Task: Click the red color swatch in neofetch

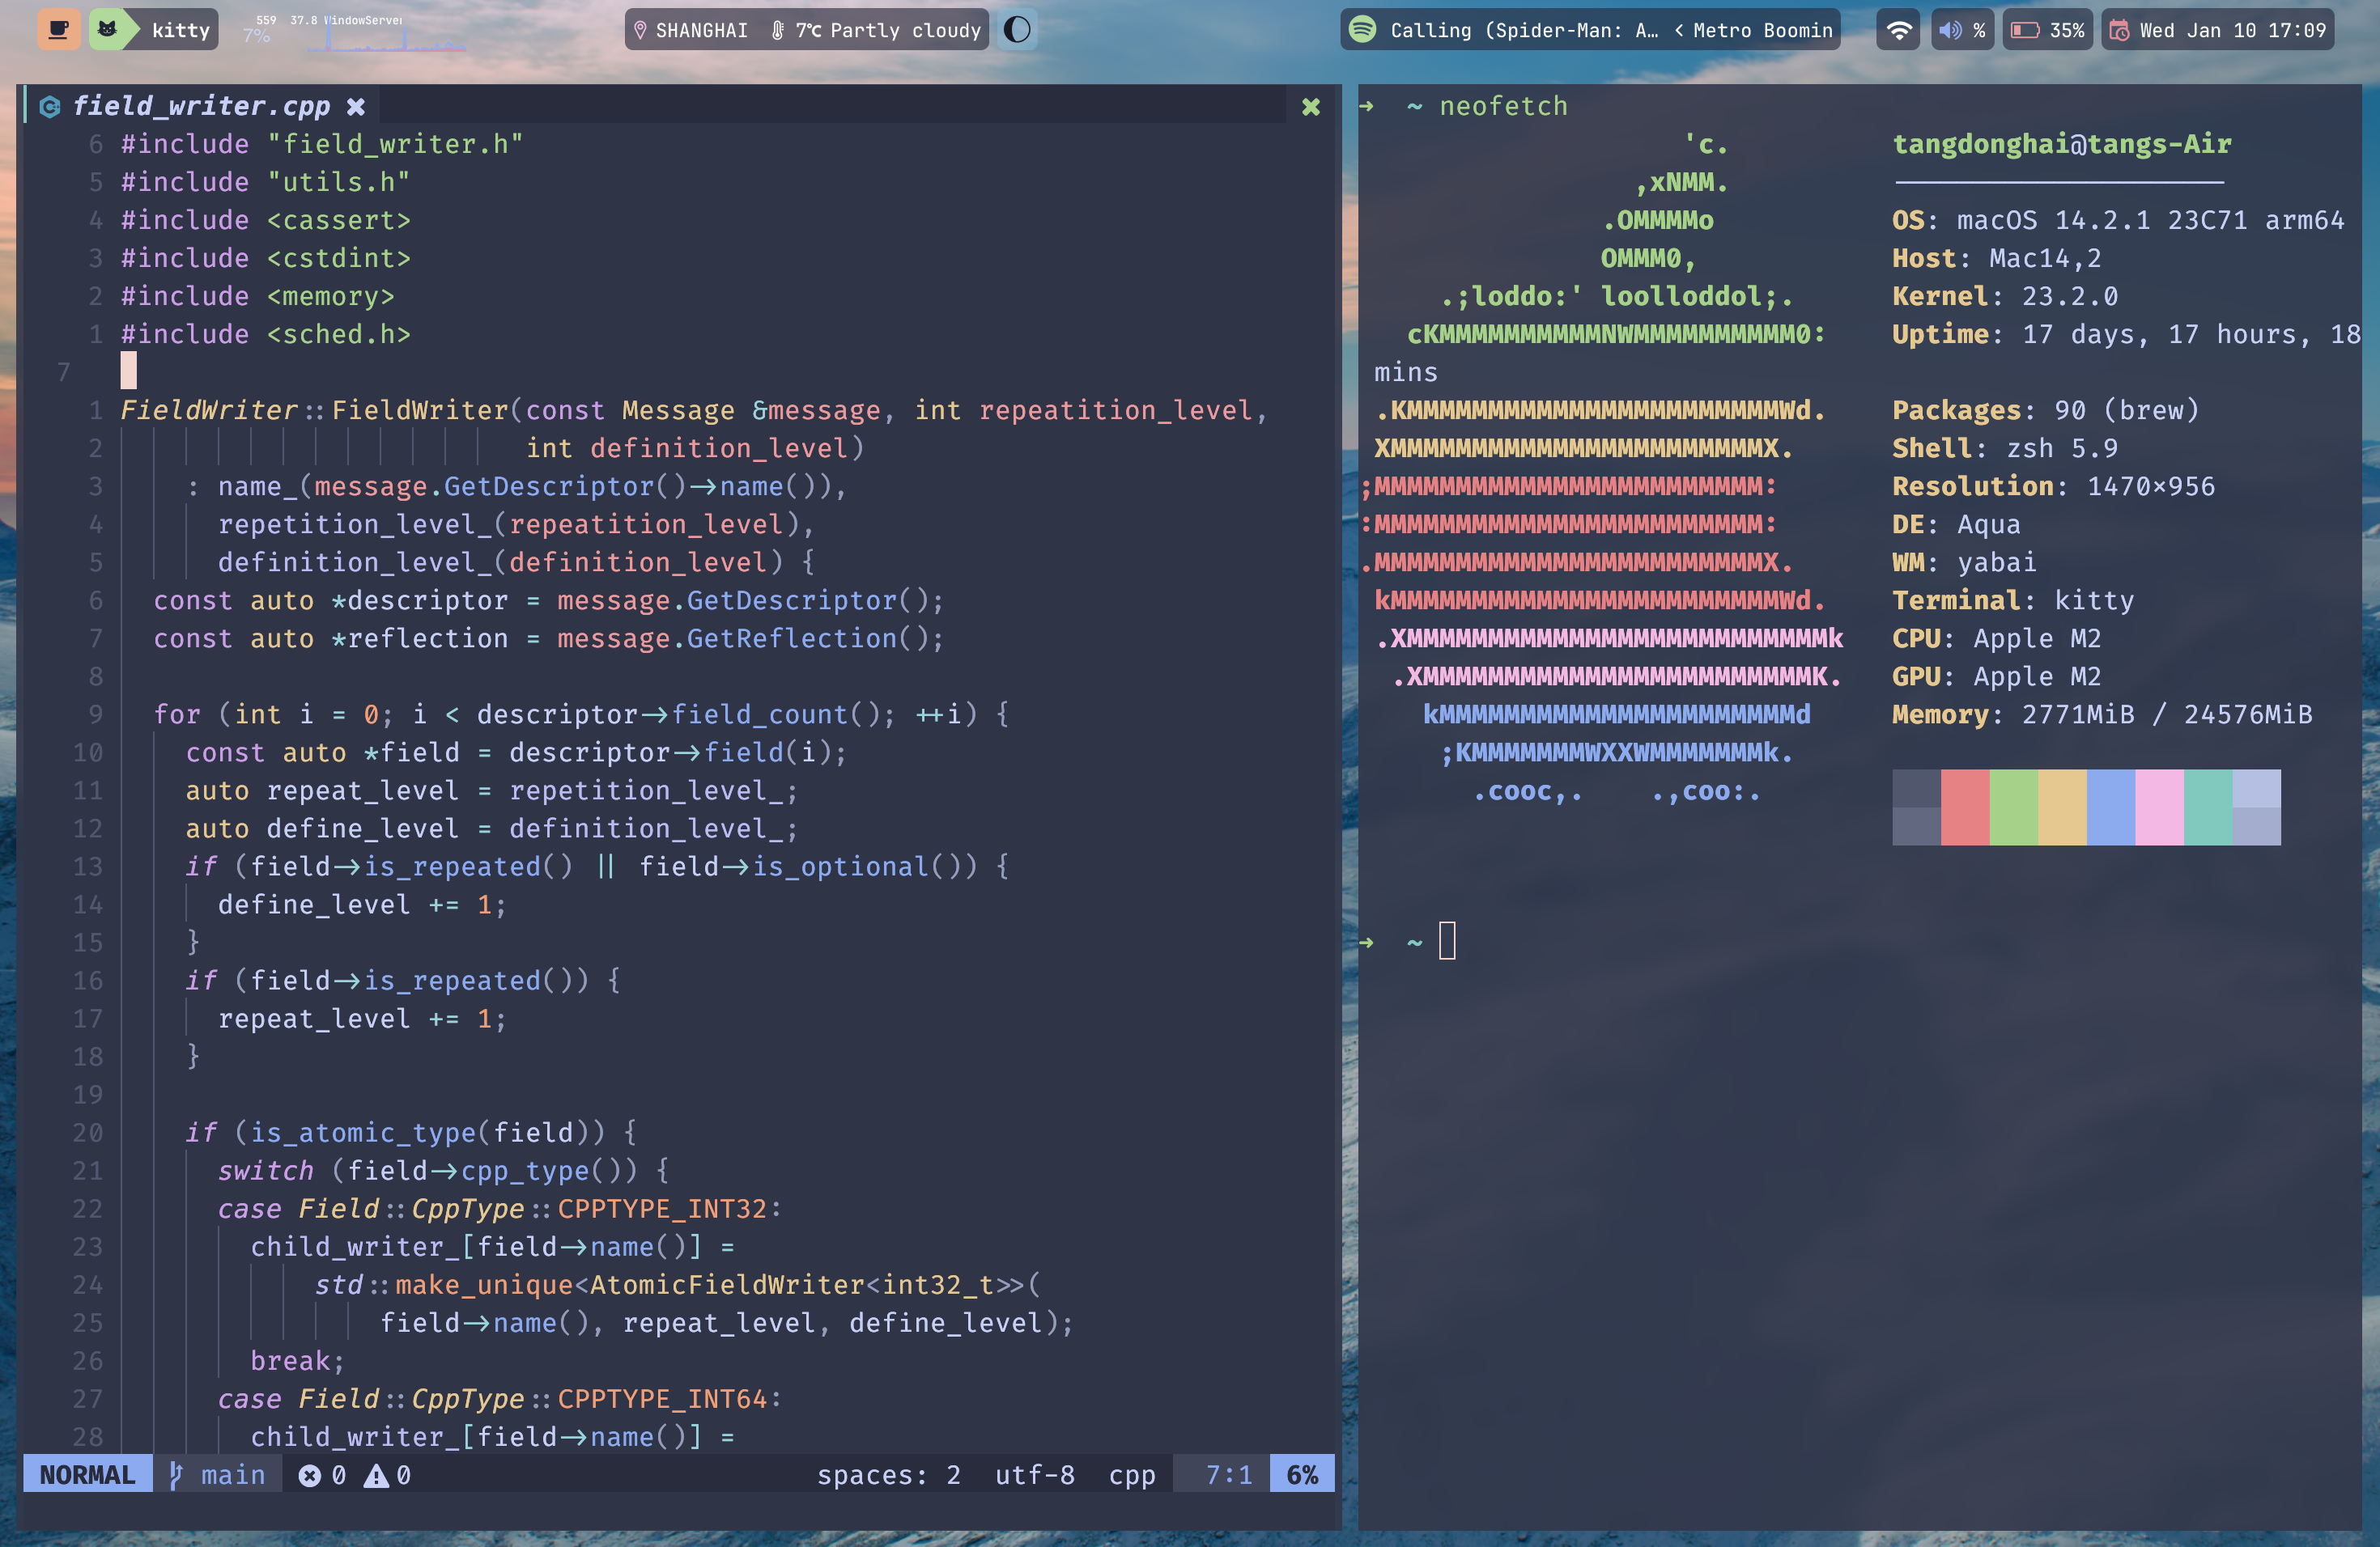Action: tap(1965, 807)
